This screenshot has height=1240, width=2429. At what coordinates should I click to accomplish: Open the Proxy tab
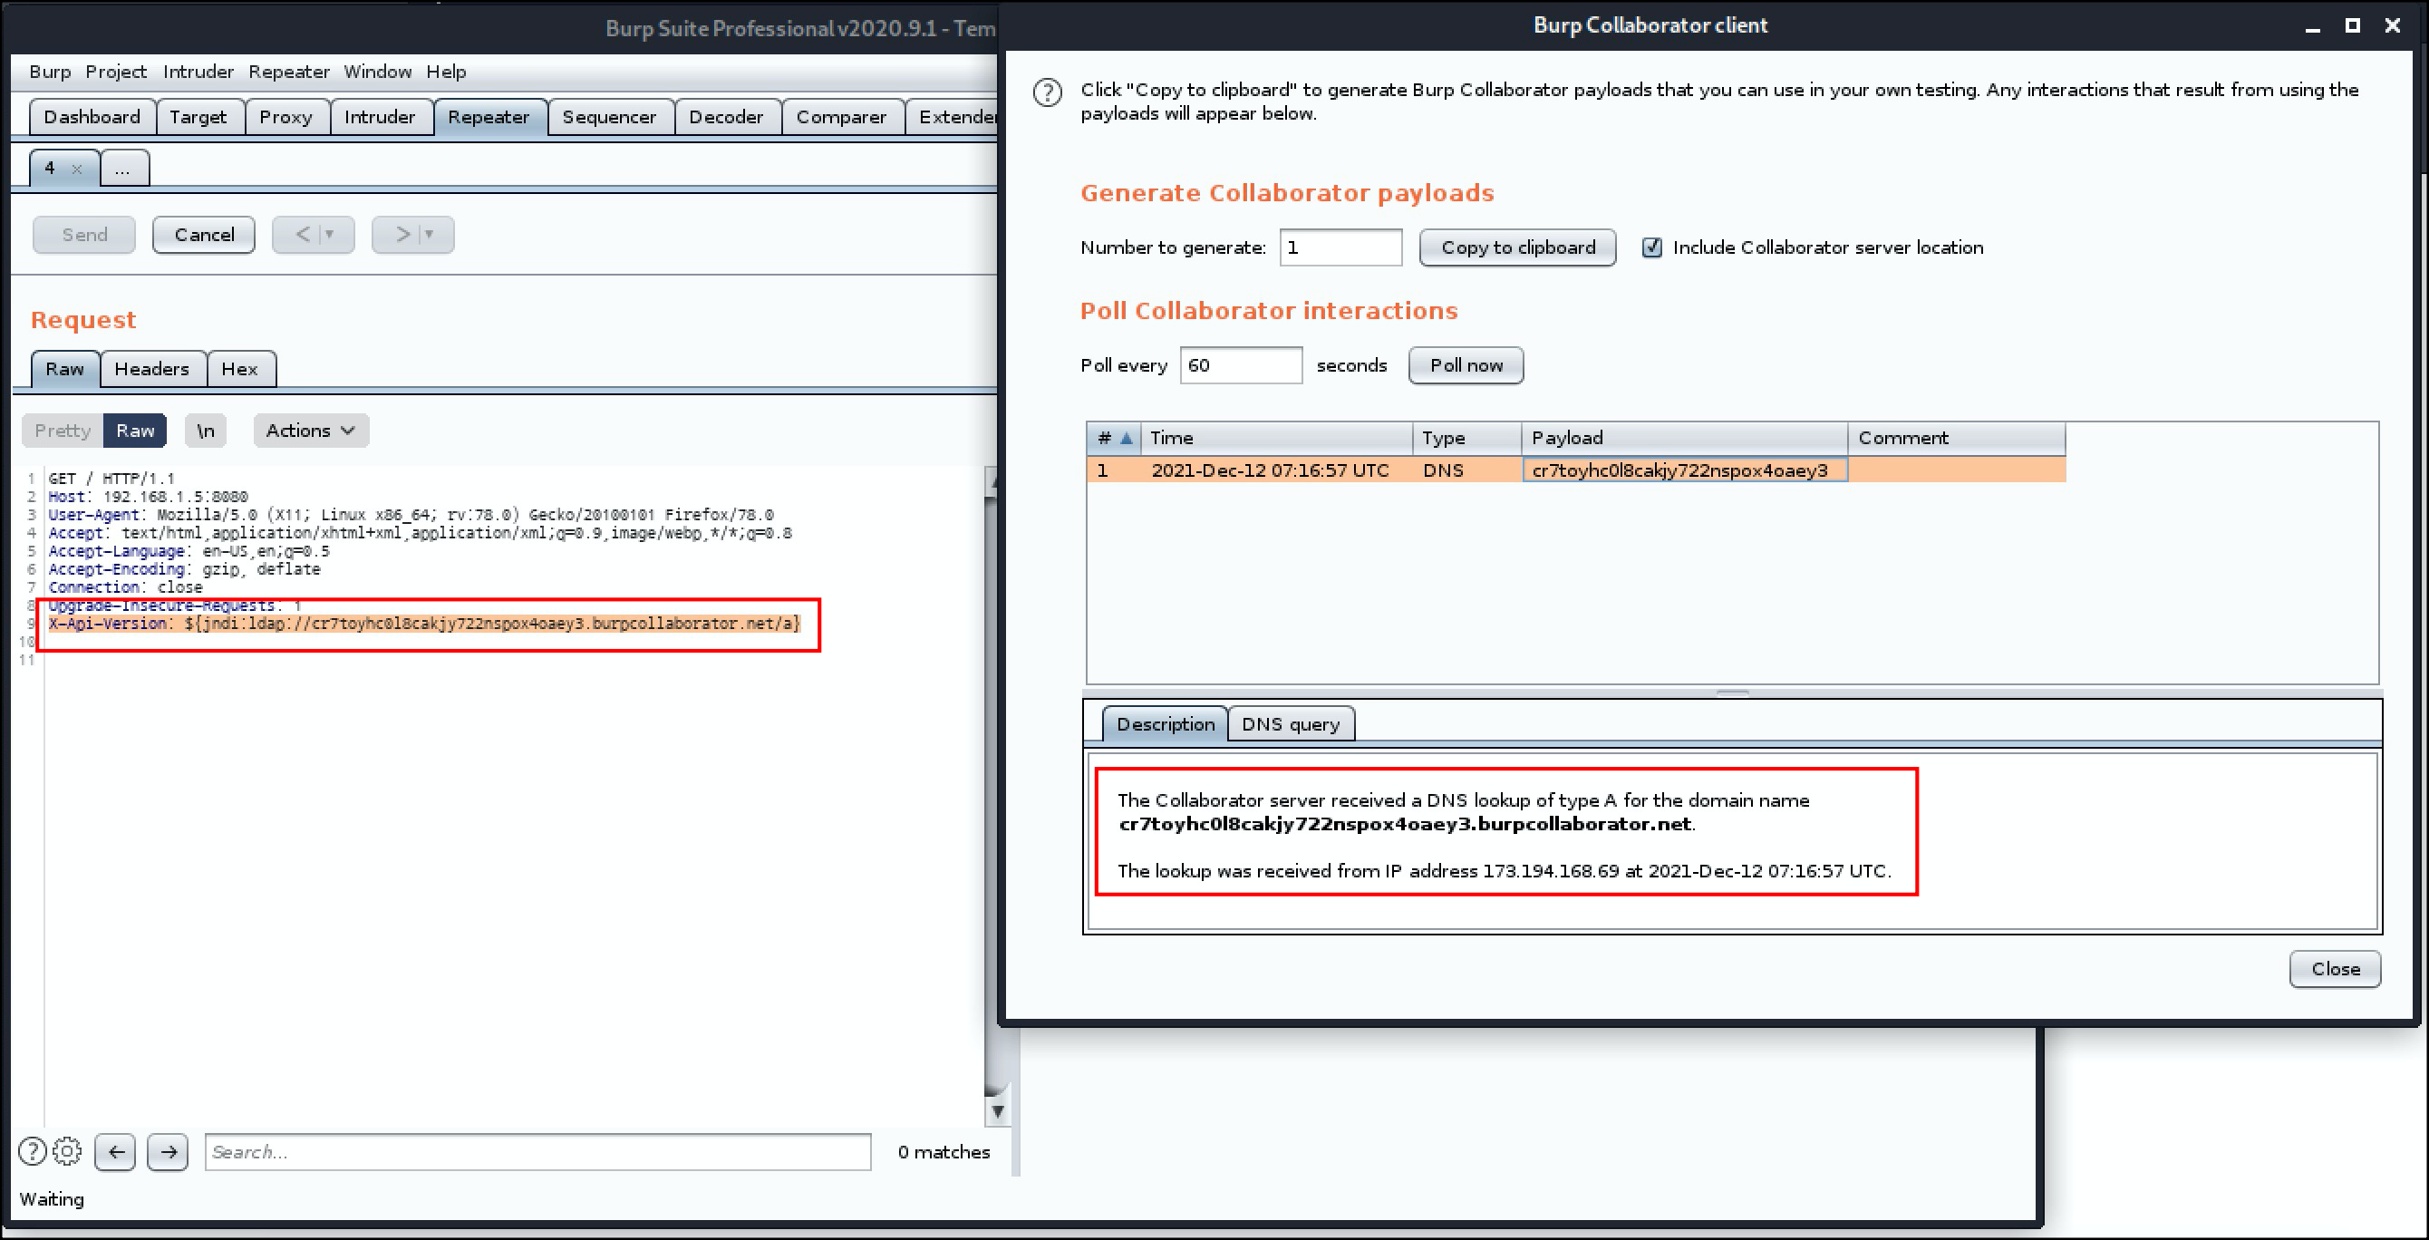tap(285, 117)
